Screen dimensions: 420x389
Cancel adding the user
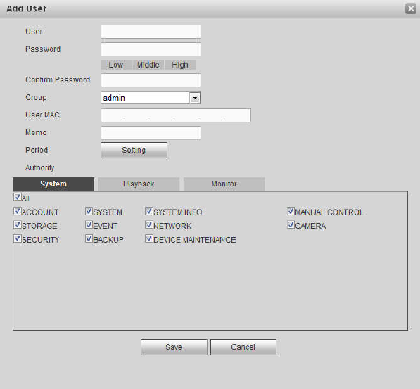tap(243, 347)
